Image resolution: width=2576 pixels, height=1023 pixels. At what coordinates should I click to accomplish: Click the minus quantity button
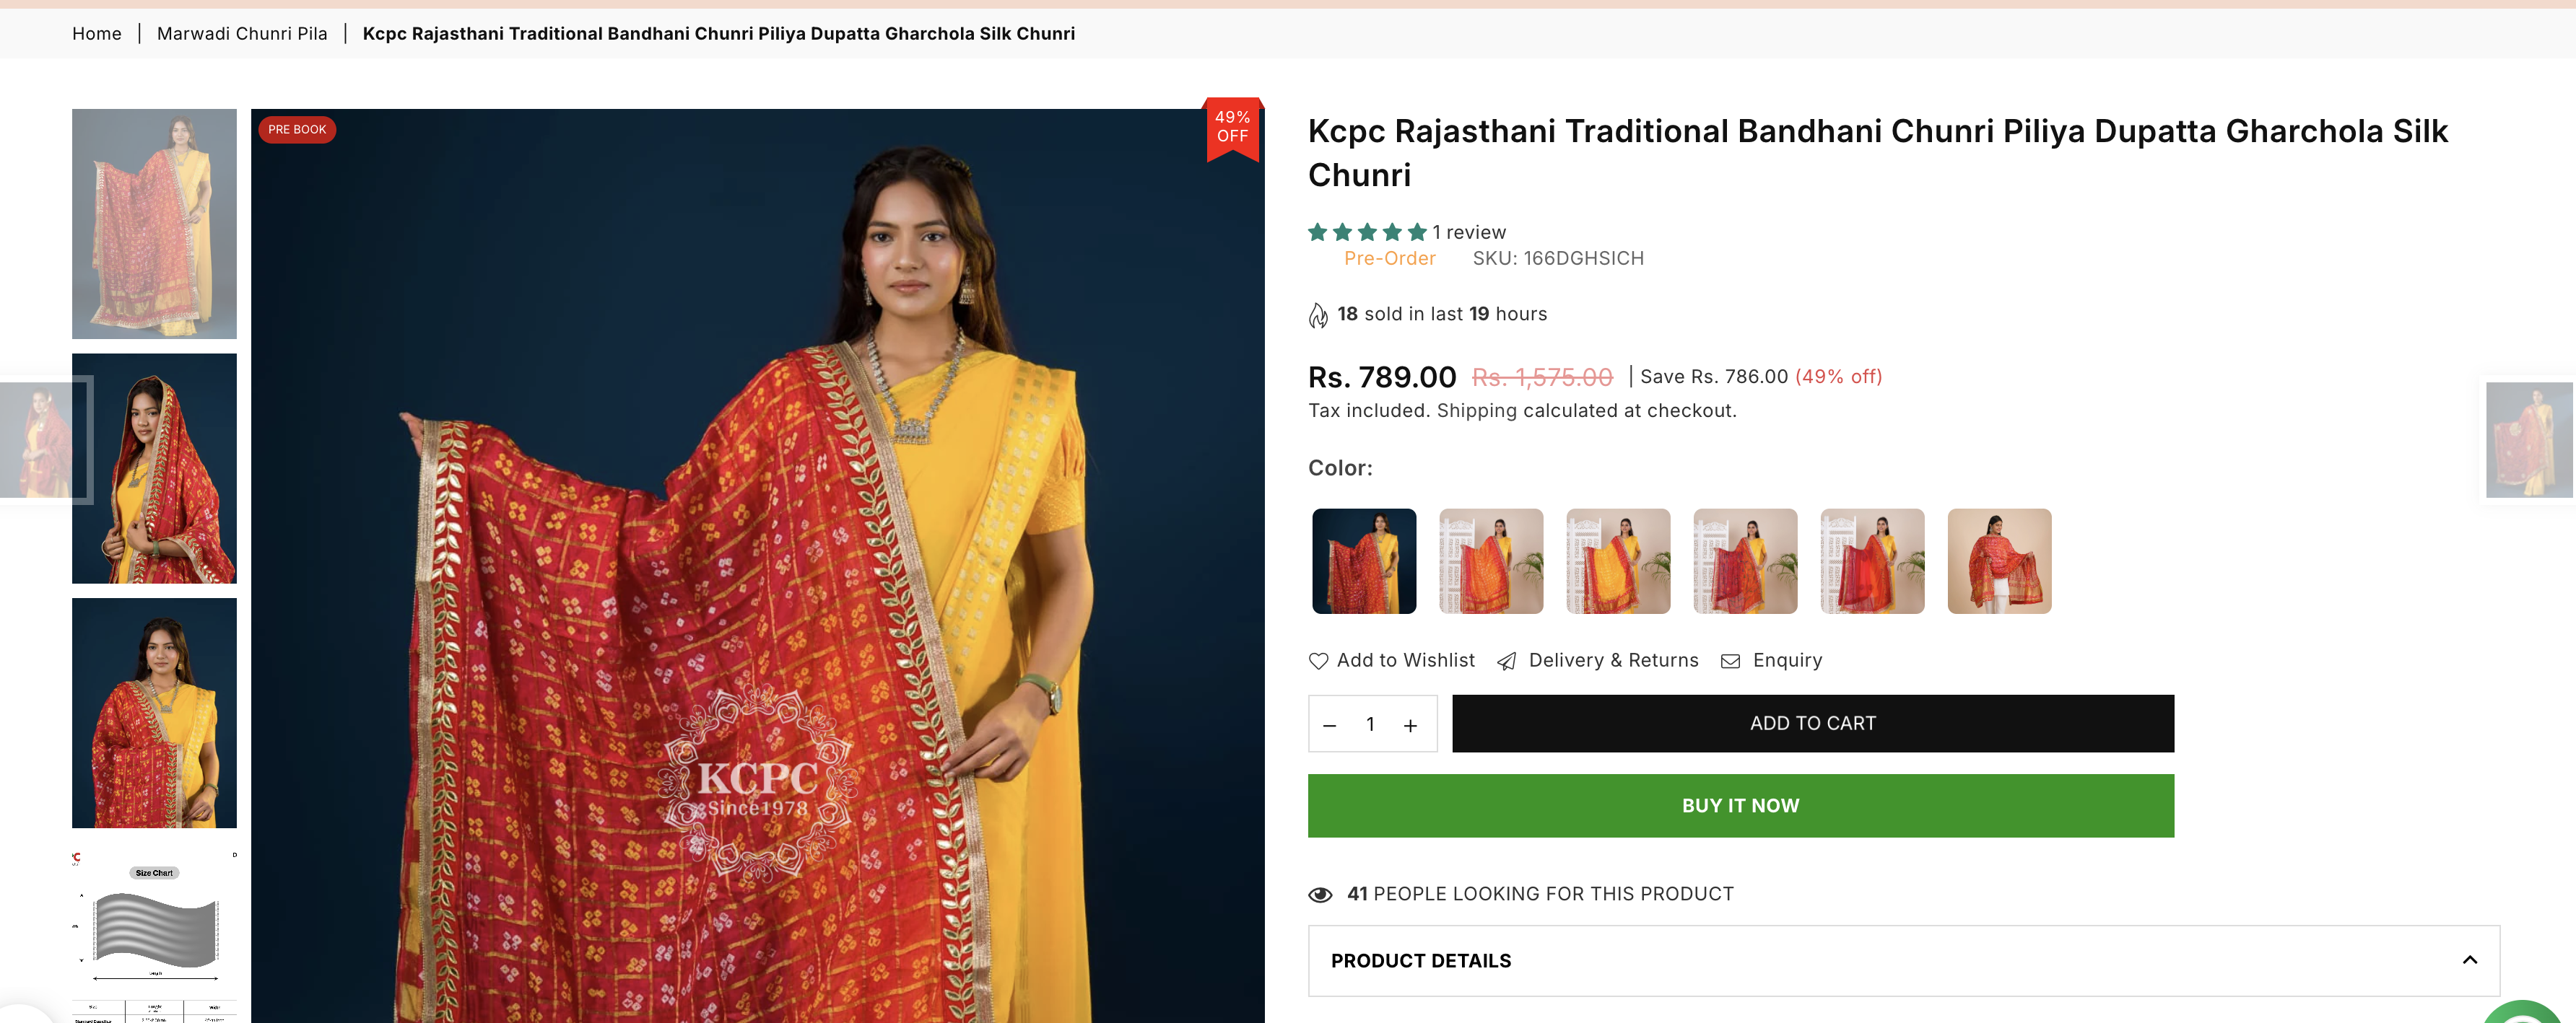pyautogui.click(x=1329, y=725)
